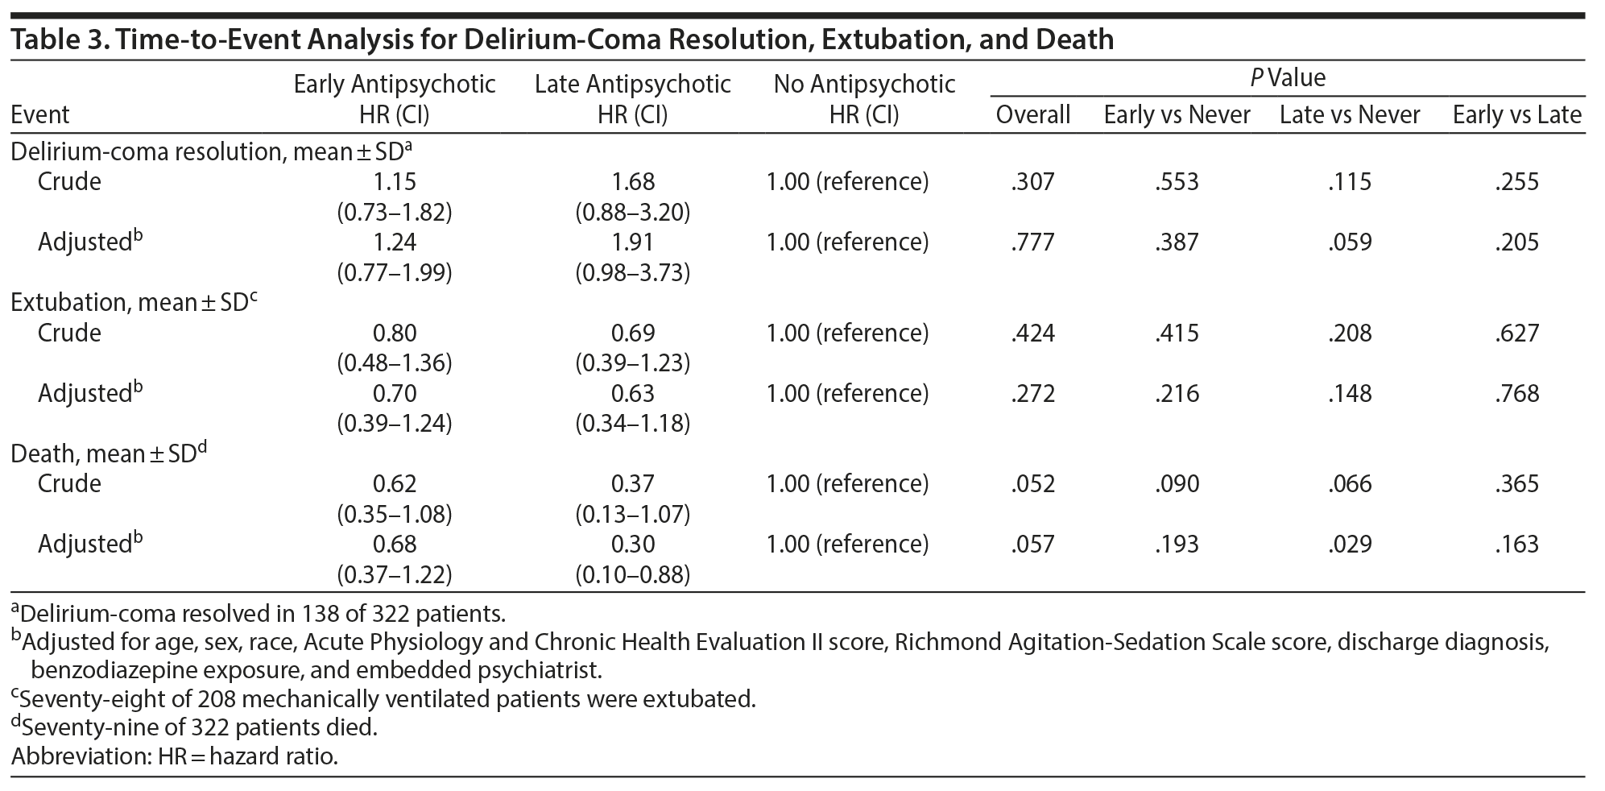The image size is (1605, 791).
Task: Click the Late vs Never column header
Action: (1350, 114)
